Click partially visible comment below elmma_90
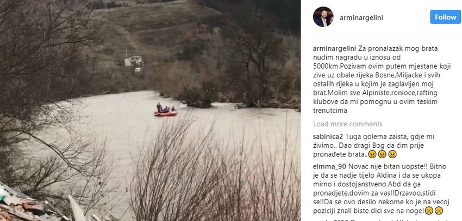462x221 pixels. [380, 219]
